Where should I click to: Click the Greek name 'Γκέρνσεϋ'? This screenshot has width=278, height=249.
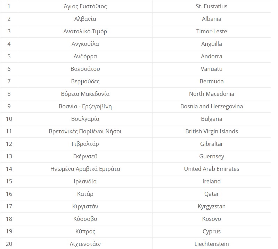coord(85,156)
